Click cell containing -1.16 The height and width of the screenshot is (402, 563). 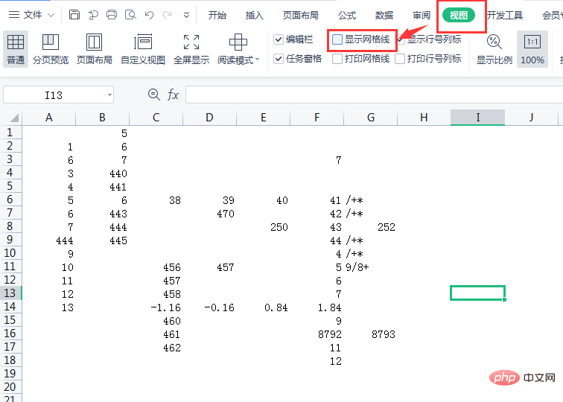[x=156, y=307]
